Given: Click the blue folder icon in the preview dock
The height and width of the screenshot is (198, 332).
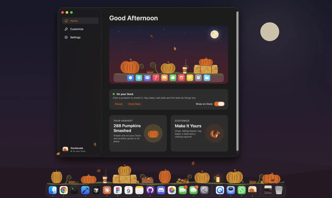Looking at the screenshot, I should click(207, 78).
